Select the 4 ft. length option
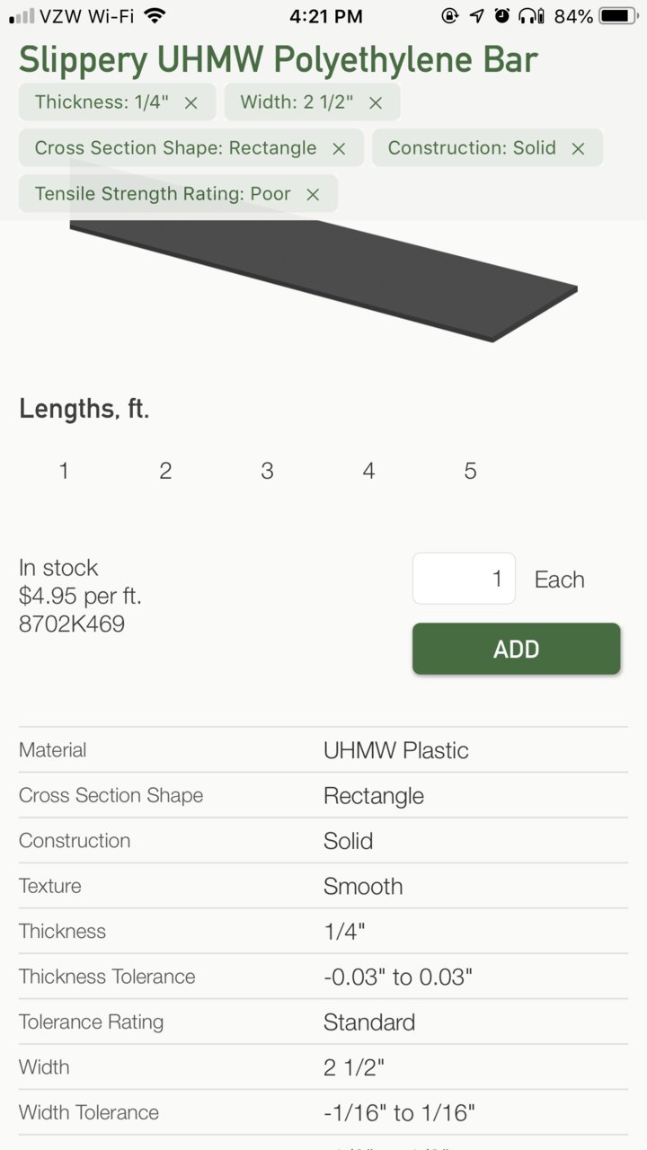Screen dimensions: 647x1150 368,471
